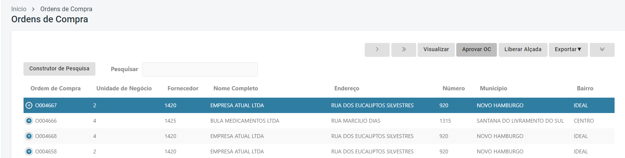Sort by Fornecedor column header

pos(183,88)
